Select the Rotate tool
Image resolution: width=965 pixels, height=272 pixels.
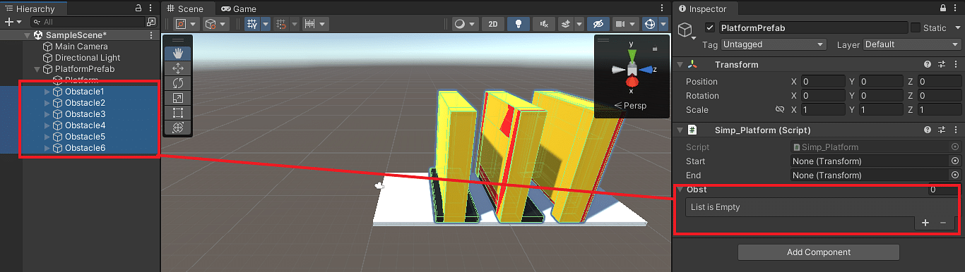click(178, 83)
